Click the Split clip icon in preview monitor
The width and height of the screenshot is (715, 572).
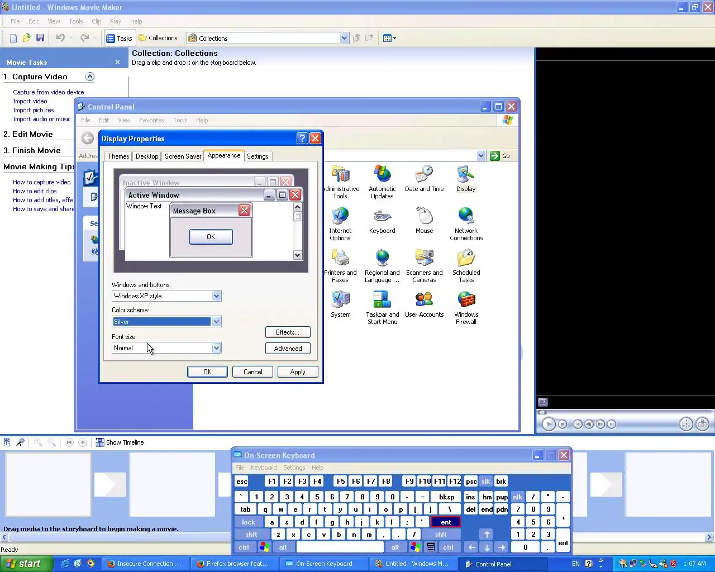[x=687, y=424]
